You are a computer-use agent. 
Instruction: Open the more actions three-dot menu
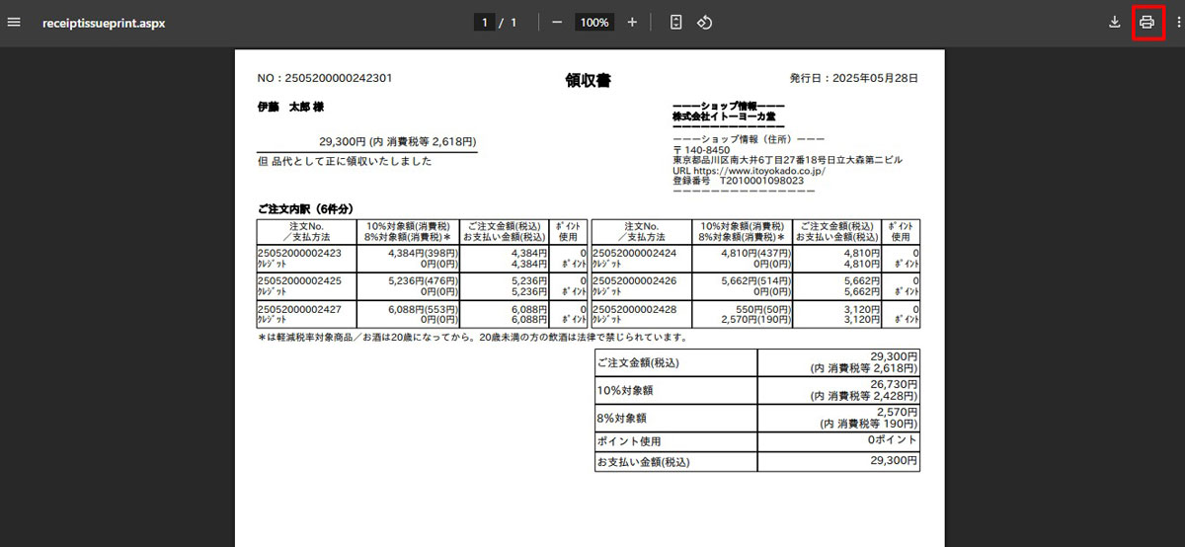(1178, 22)
